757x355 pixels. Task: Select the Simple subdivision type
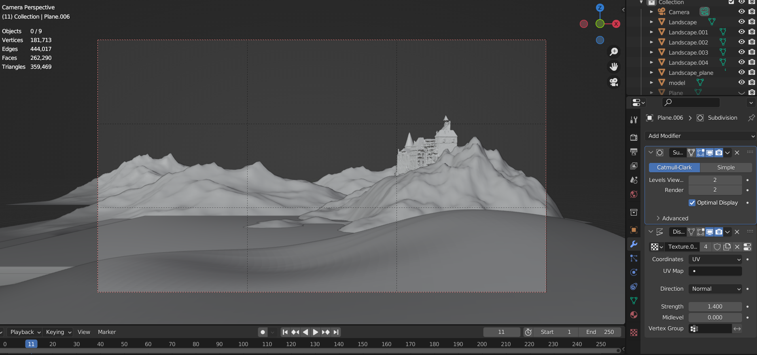[x=726, y=167]
